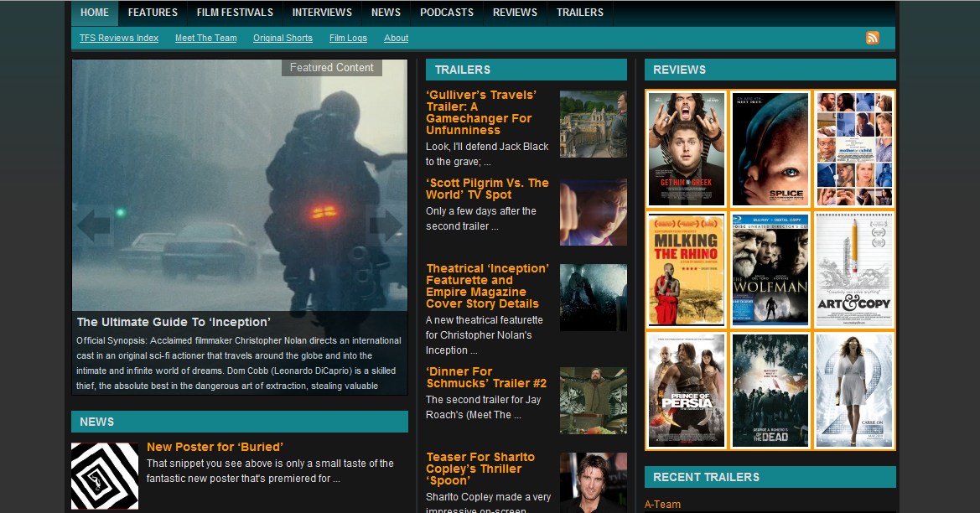The image size is (980, 513).
Task: Select the Splice review poster
Action: pos(770,148)
